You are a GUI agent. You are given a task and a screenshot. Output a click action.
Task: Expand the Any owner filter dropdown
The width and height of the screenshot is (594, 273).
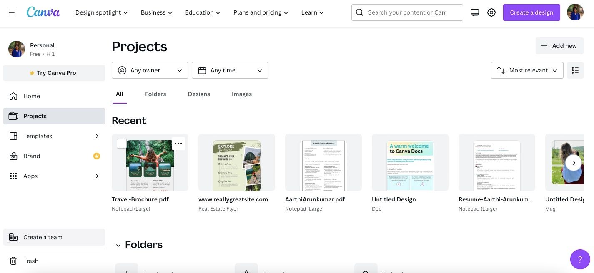coord(150,70)
